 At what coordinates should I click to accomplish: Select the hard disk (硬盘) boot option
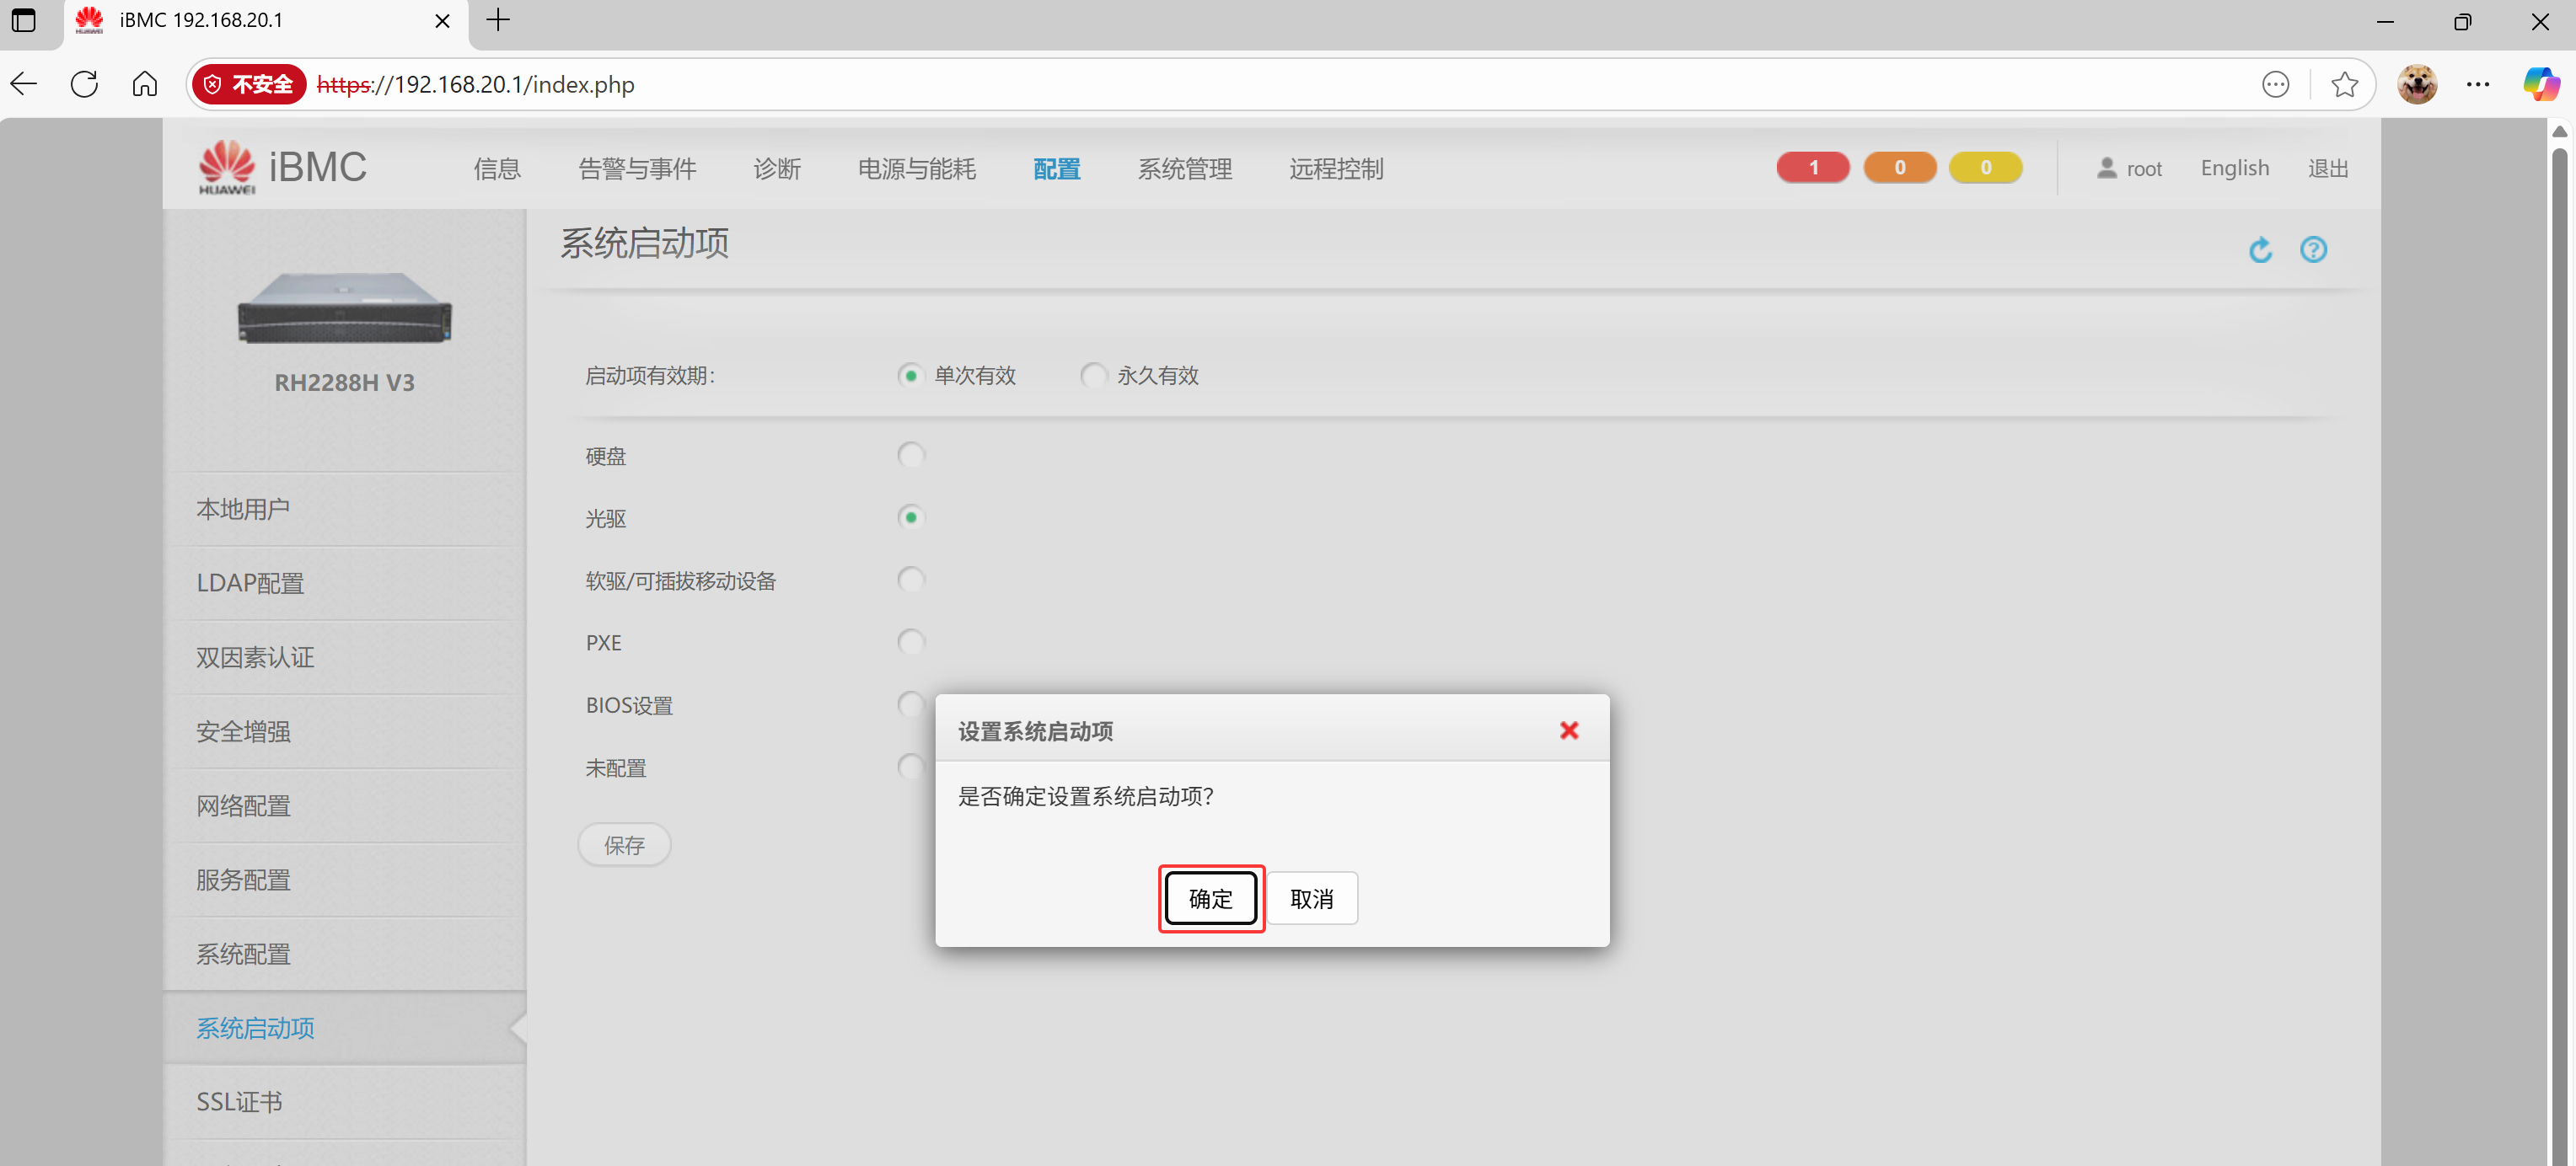click(910, 456)
